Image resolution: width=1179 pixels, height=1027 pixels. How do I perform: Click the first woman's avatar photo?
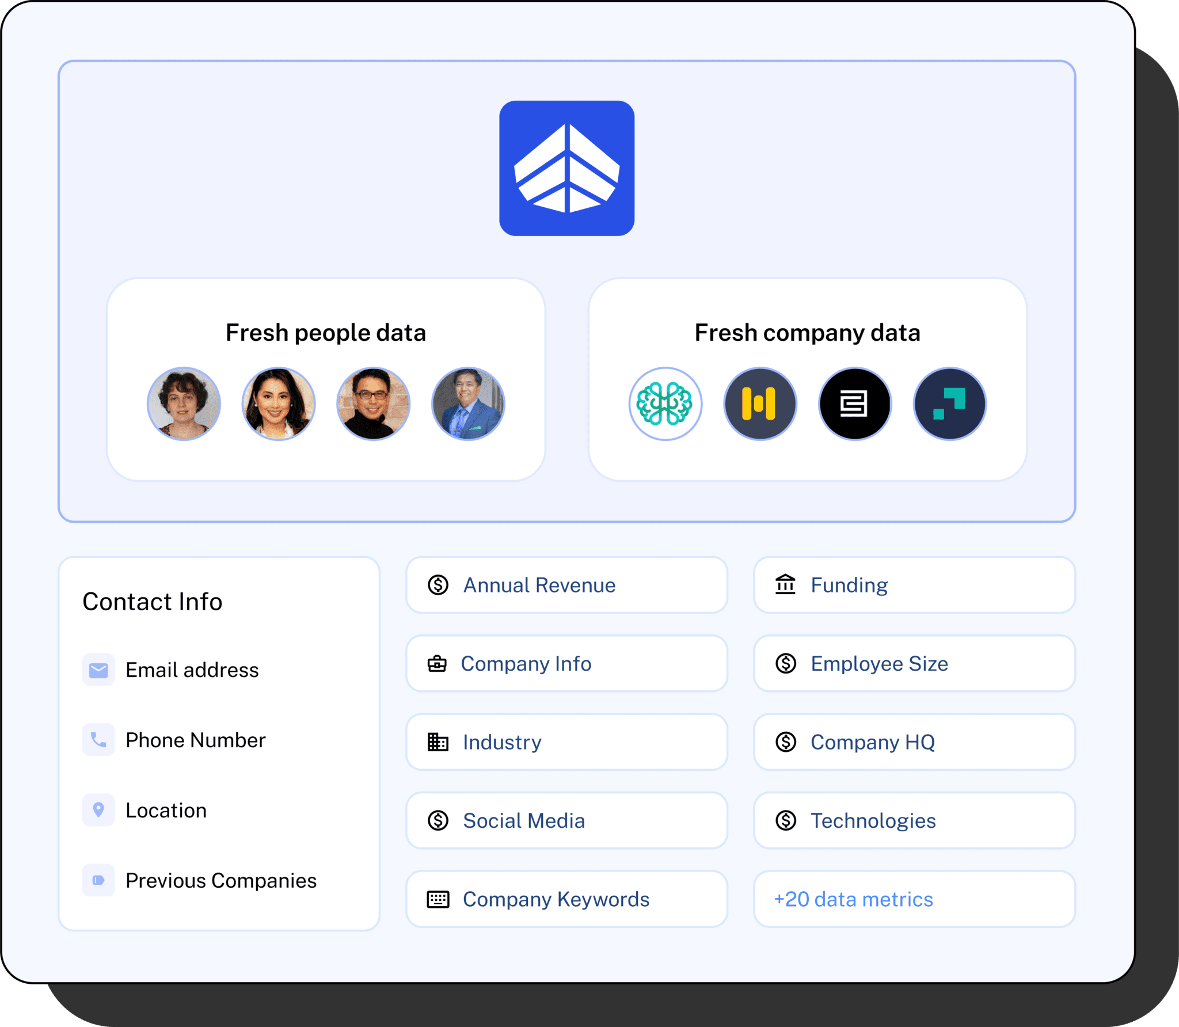[184, 404]
